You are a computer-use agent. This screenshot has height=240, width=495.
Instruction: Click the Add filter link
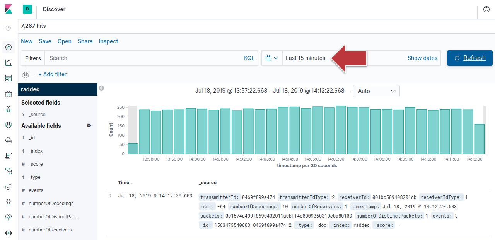pyautogui.click(x=52, y=74)
